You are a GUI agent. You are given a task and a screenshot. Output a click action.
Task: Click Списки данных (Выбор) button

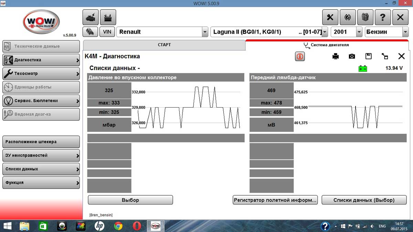364,200
